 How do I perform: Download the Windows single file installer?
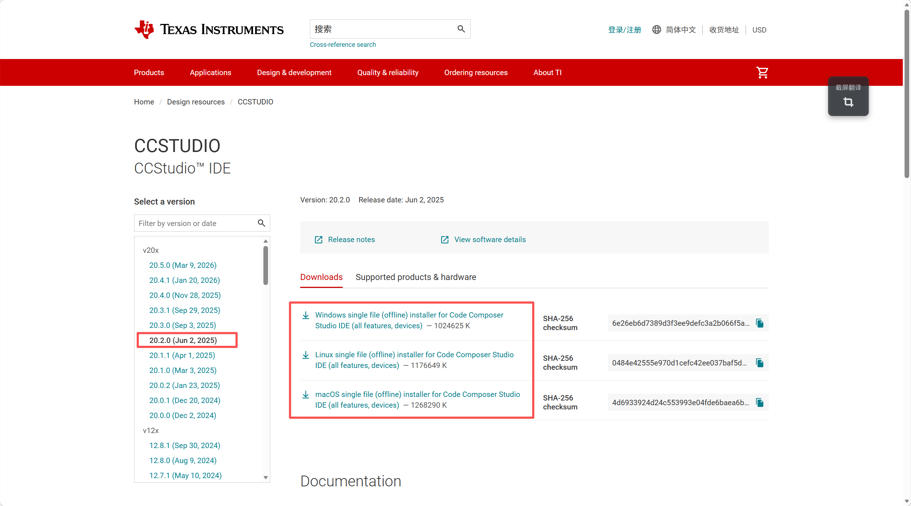coord(409,315)
